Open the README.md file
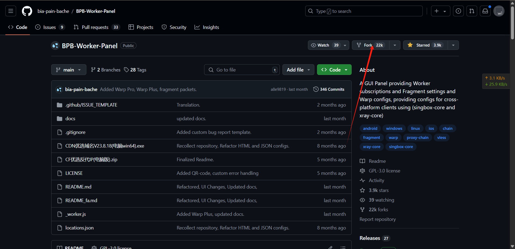The image size is (515, 249). tap(78, 187)
